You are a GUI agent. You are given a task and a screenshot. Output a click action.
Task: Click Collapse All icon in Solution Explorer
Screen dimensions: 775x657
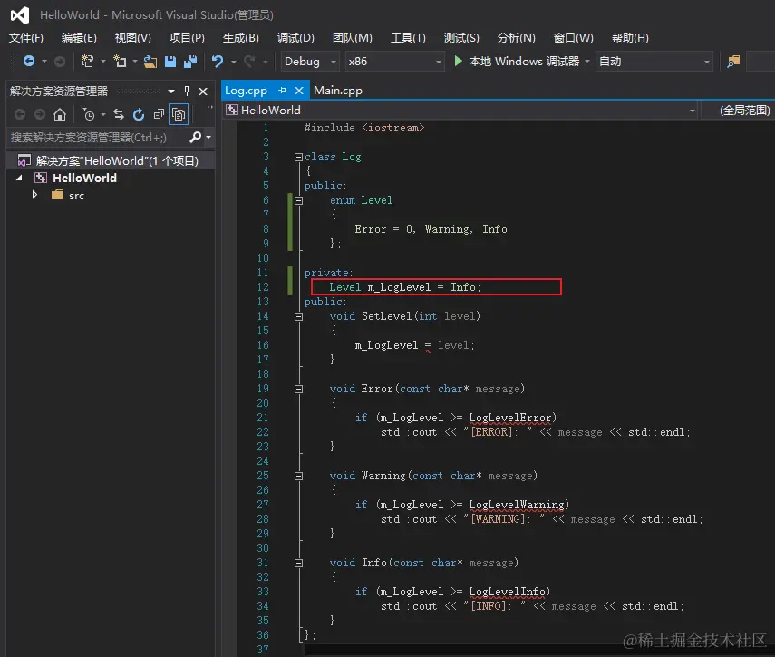tap(159, 114)
